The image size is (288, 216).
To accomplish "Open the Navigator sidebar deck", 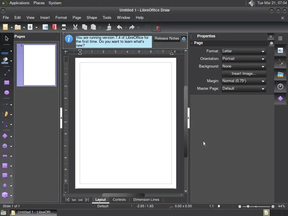I will pyautogui.click(x=280, y=87).
